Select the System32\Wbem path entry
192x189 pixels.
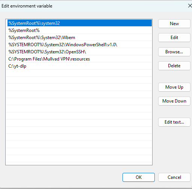click(x=80, y=38)
